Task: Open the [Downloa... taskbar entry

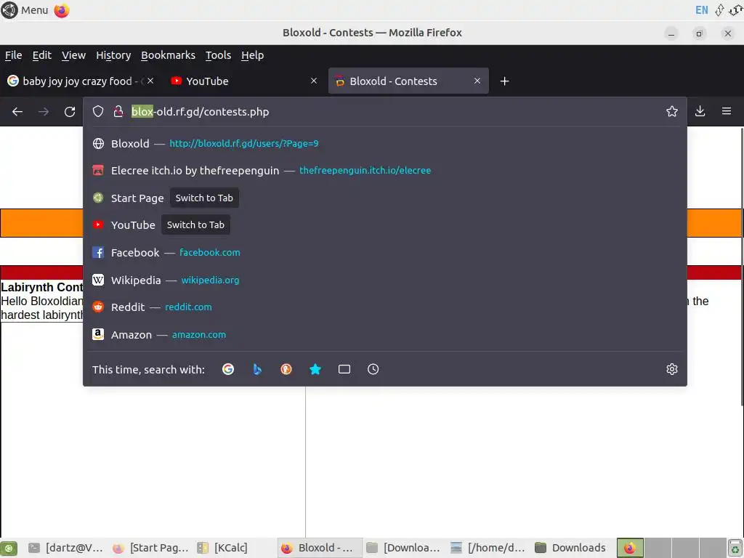Action: click(404, 548)
